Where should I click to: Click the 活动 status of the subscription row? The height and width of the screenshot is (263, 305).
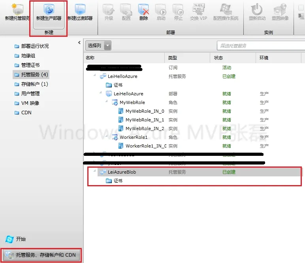[x=227, y=68]
